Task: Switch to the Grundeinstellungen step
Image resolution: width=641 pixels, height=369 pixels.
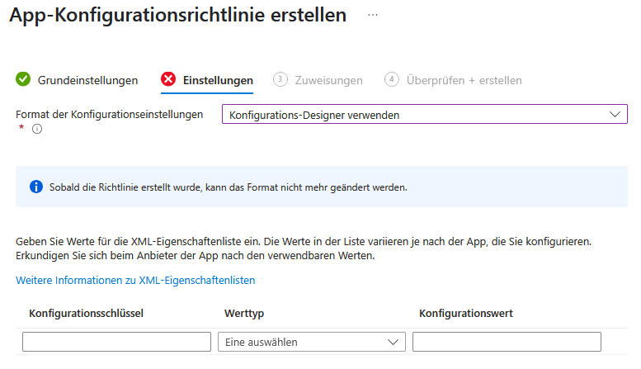Action: tap(87, 80)
